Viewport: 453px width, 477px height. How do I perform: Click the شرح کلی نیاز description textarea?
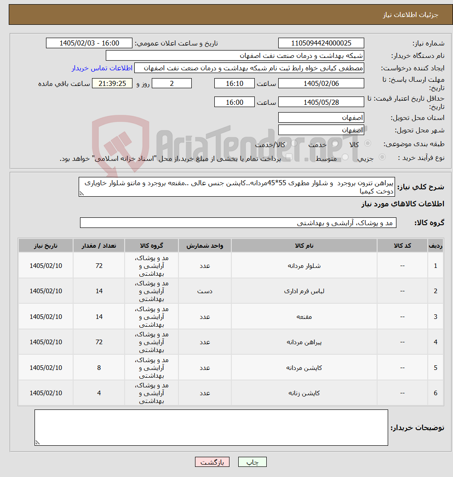pyautogui.click(x=237, y=187)
